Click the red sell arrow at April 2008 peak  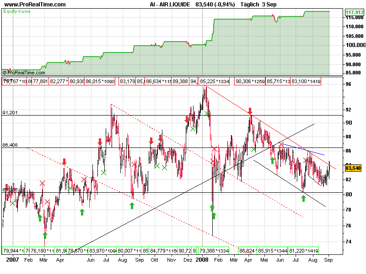point(250,111)
